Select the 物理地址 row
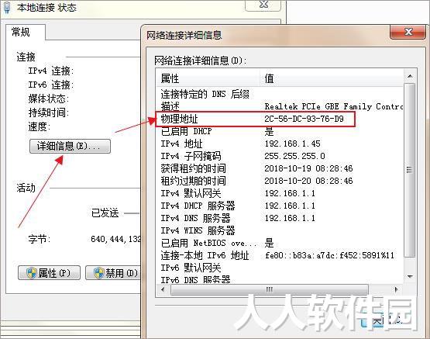Image resolution: width=430 pixels, height=339 pixels. (x=280, y=119)
